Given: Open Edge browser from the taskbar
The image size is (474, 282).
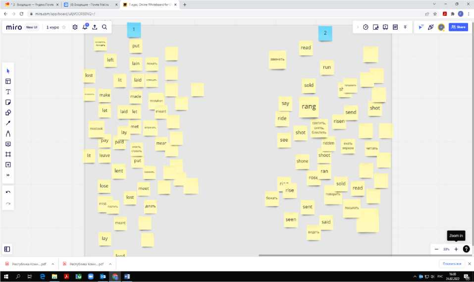Looking at the screenshot, I should coord(42,277).
